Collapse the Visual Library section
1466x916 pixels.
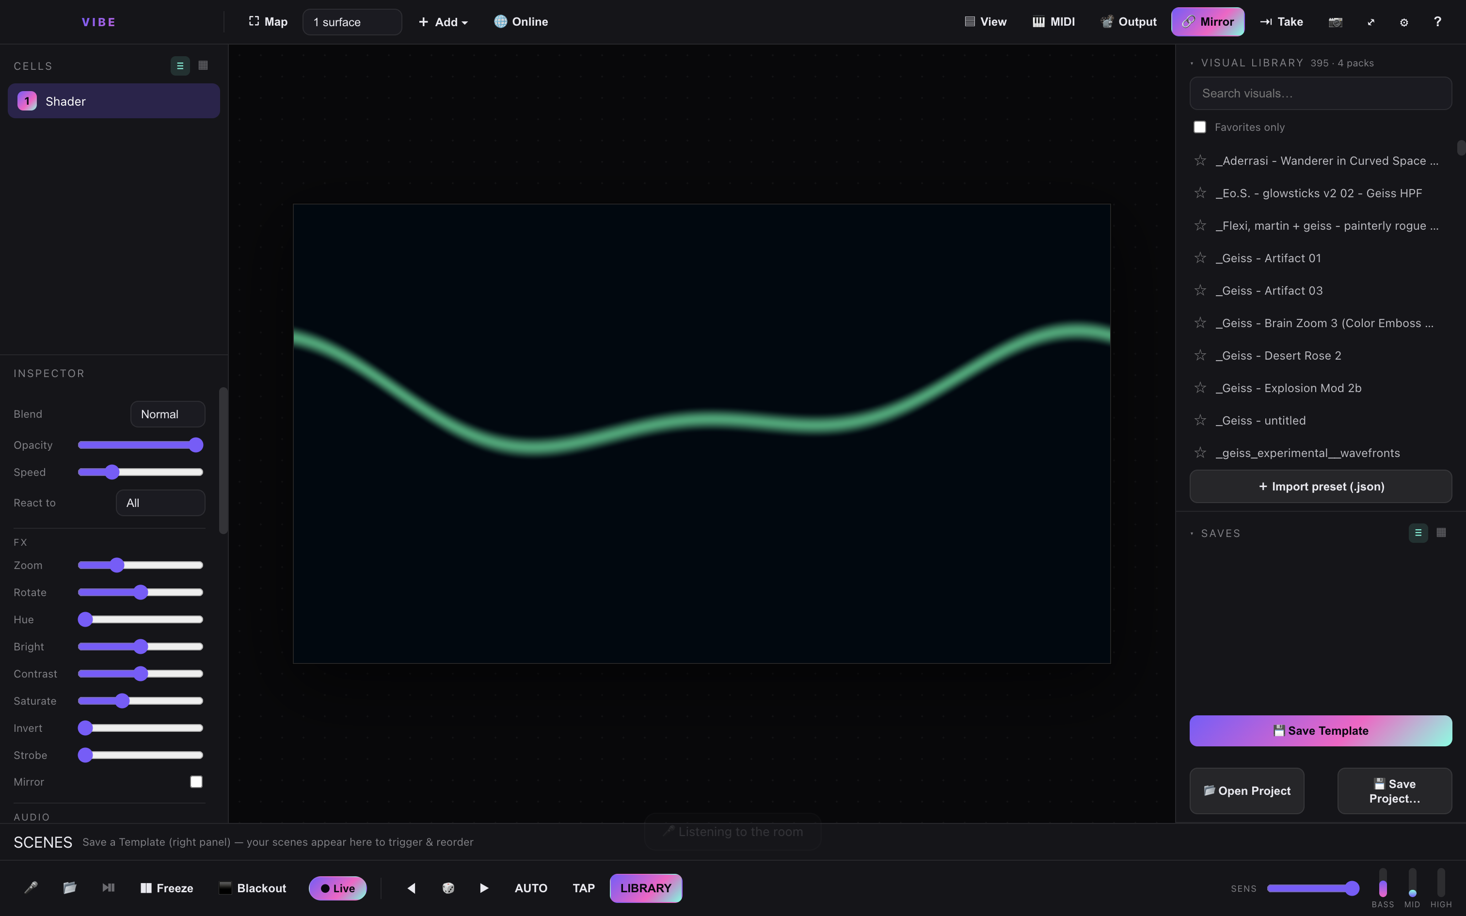click(1192, 63)
